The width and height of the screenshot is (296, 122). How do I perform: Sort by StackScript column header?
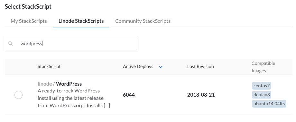pyautogui.click(x=49, y=66)
